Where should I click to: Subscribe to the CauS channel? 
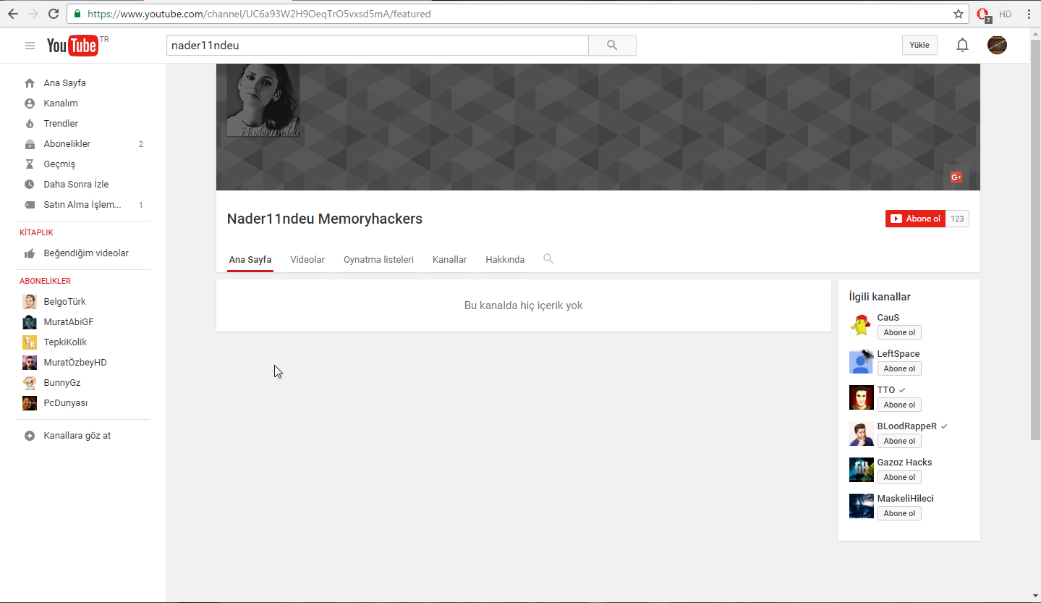point(899,333)
